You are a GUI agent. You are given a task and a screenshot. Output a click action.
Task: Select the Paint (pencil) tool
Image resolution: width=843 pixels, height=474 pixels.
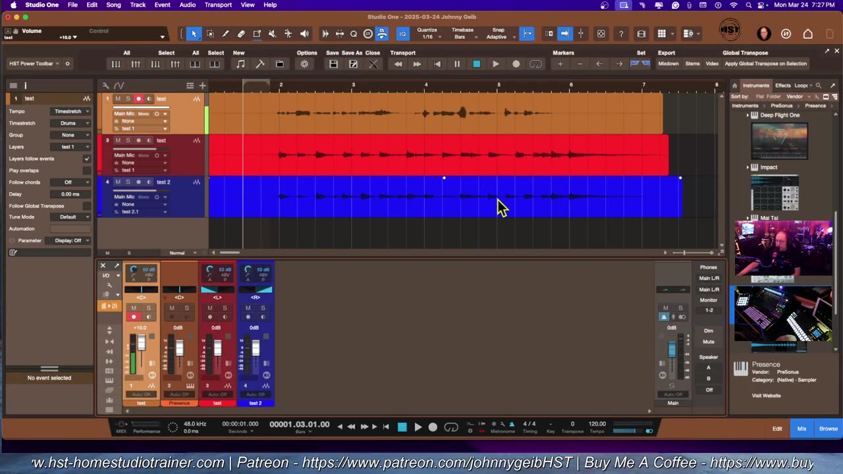pos(225,34)
